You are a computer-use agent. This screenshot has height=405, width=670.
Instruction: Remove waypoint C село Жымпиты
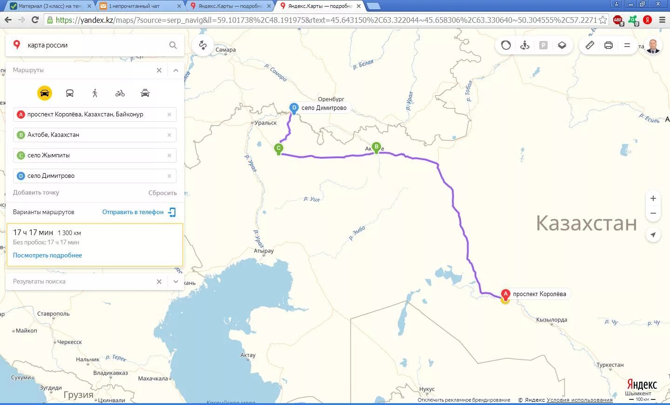(x=169, y=155)
